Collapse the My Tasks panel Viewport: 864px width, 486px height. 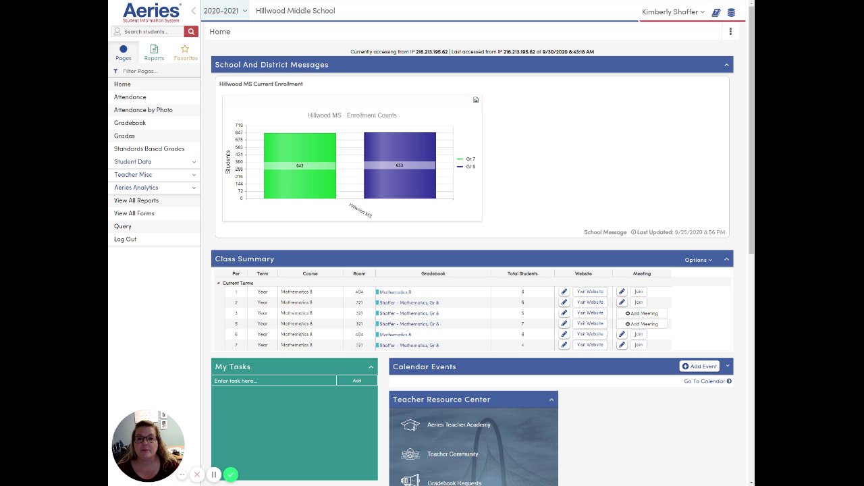[x=371, y=367]
